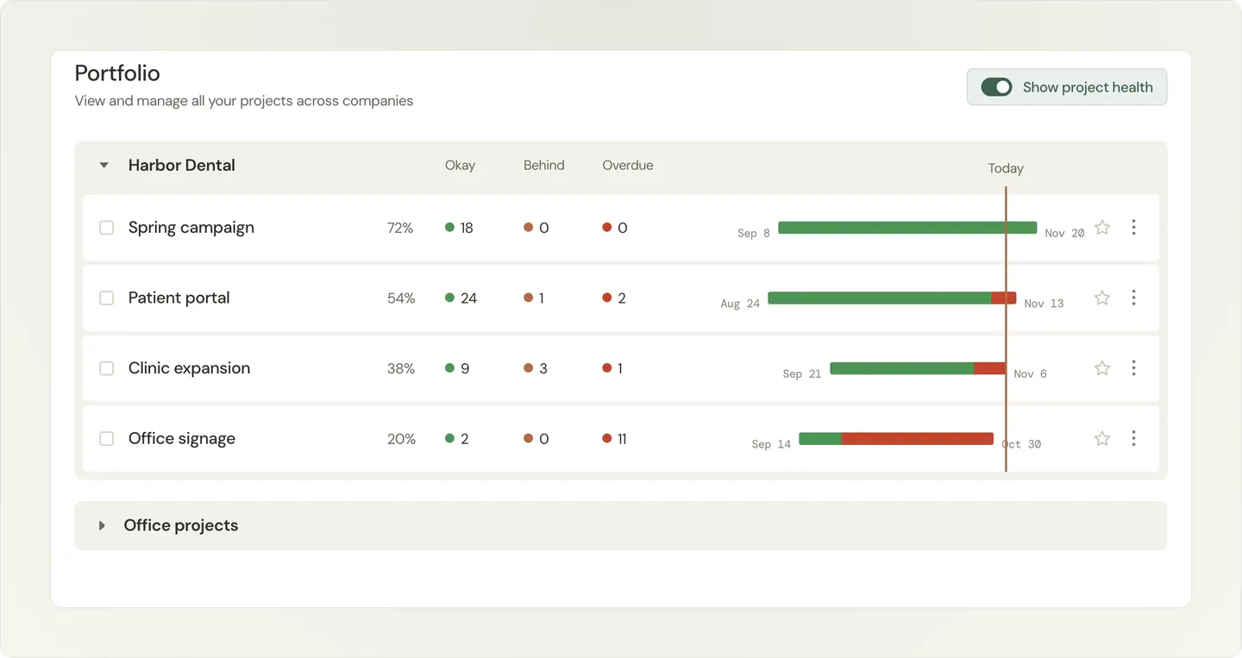Click the 38% progress for Clinic expansion
1242x658 pixels.
(x=401, y=368)
